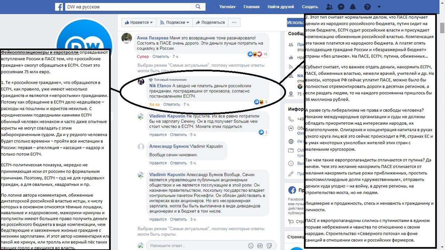Click Нравится under the Не грустите comment
This screenshot has width=445, height=250.
[x=158, y=135]
